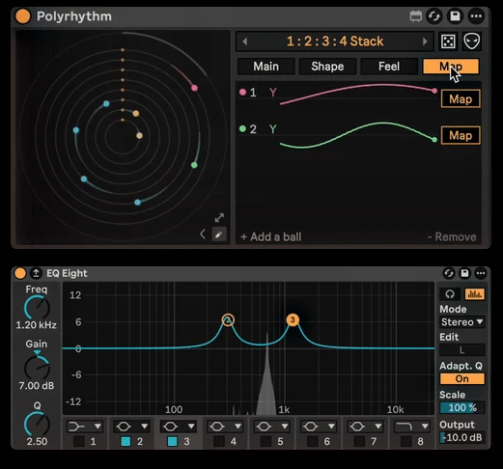Open filter type menu for band 8
Image resolution: width=503 pixels, height=469 pixels.
coord(412,427)
